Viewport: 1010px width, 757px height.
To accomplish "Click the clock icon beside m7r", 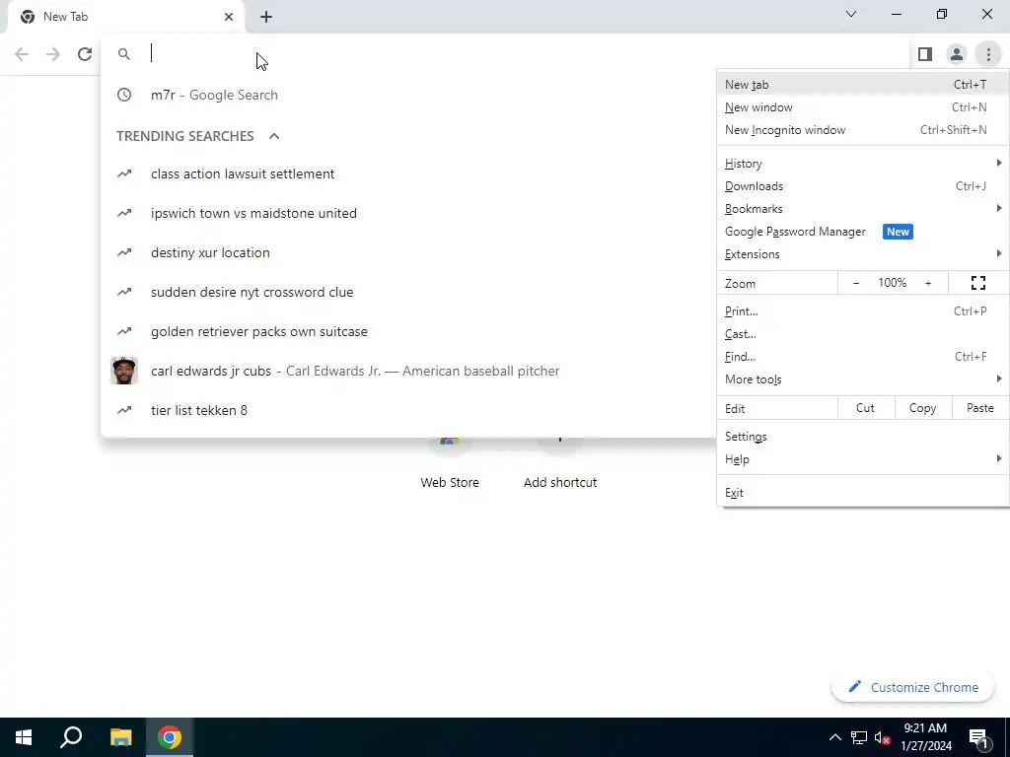I will coord(124,95).
